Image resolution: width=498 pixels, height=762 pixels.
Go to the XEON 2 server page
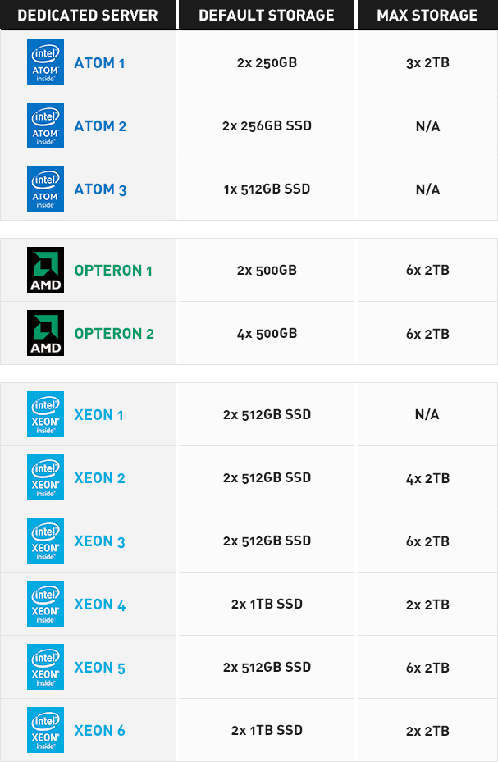(x=99, y=478)
